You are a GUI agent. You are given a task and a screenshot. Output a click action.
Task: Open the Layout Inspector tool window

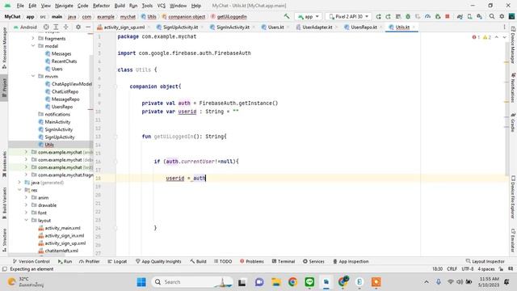485,261
